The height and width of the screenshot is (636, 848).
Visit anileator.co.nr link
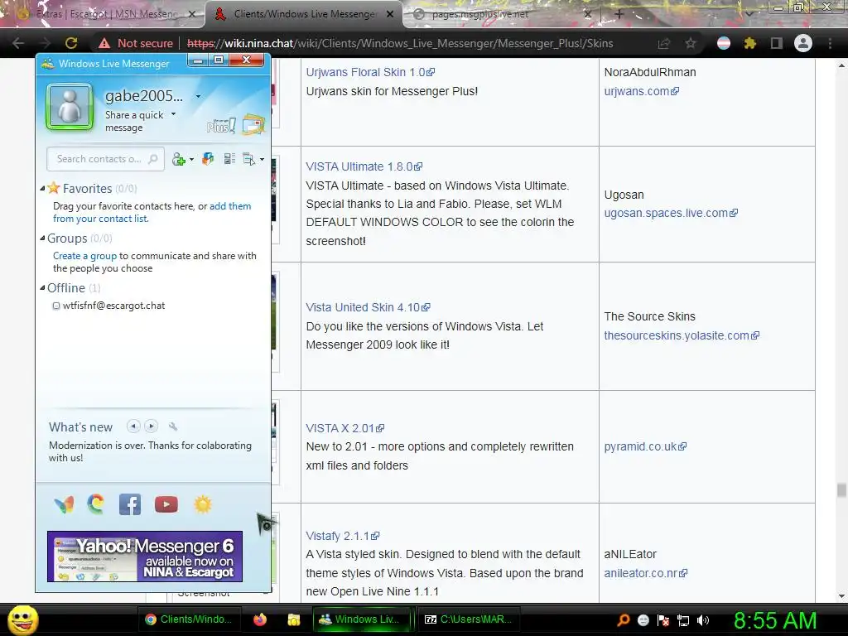[646, 573]
